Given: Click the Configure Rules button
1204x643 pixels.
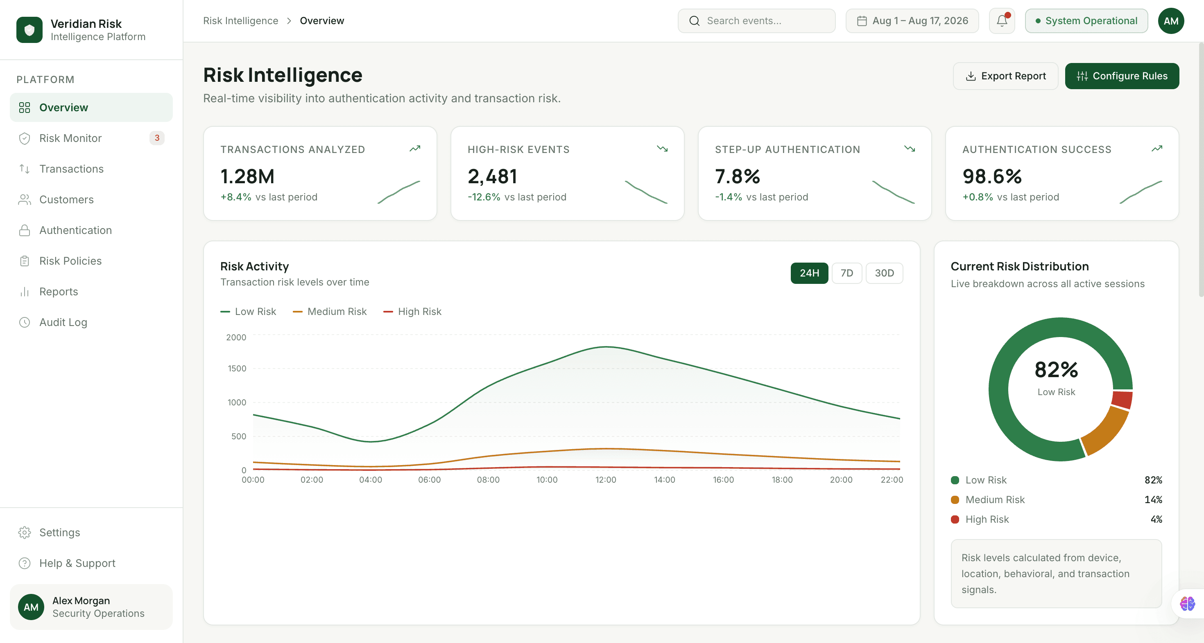Looking at the screenshot, I should [1122, 76].
